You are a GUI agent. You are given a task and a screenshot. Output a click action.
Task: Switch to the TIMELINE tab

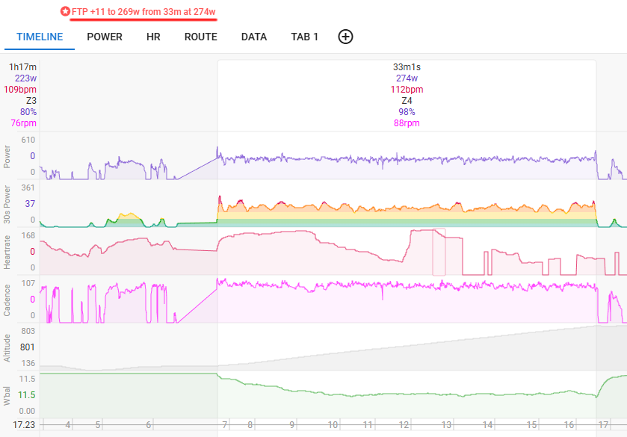tap(40, 37)
